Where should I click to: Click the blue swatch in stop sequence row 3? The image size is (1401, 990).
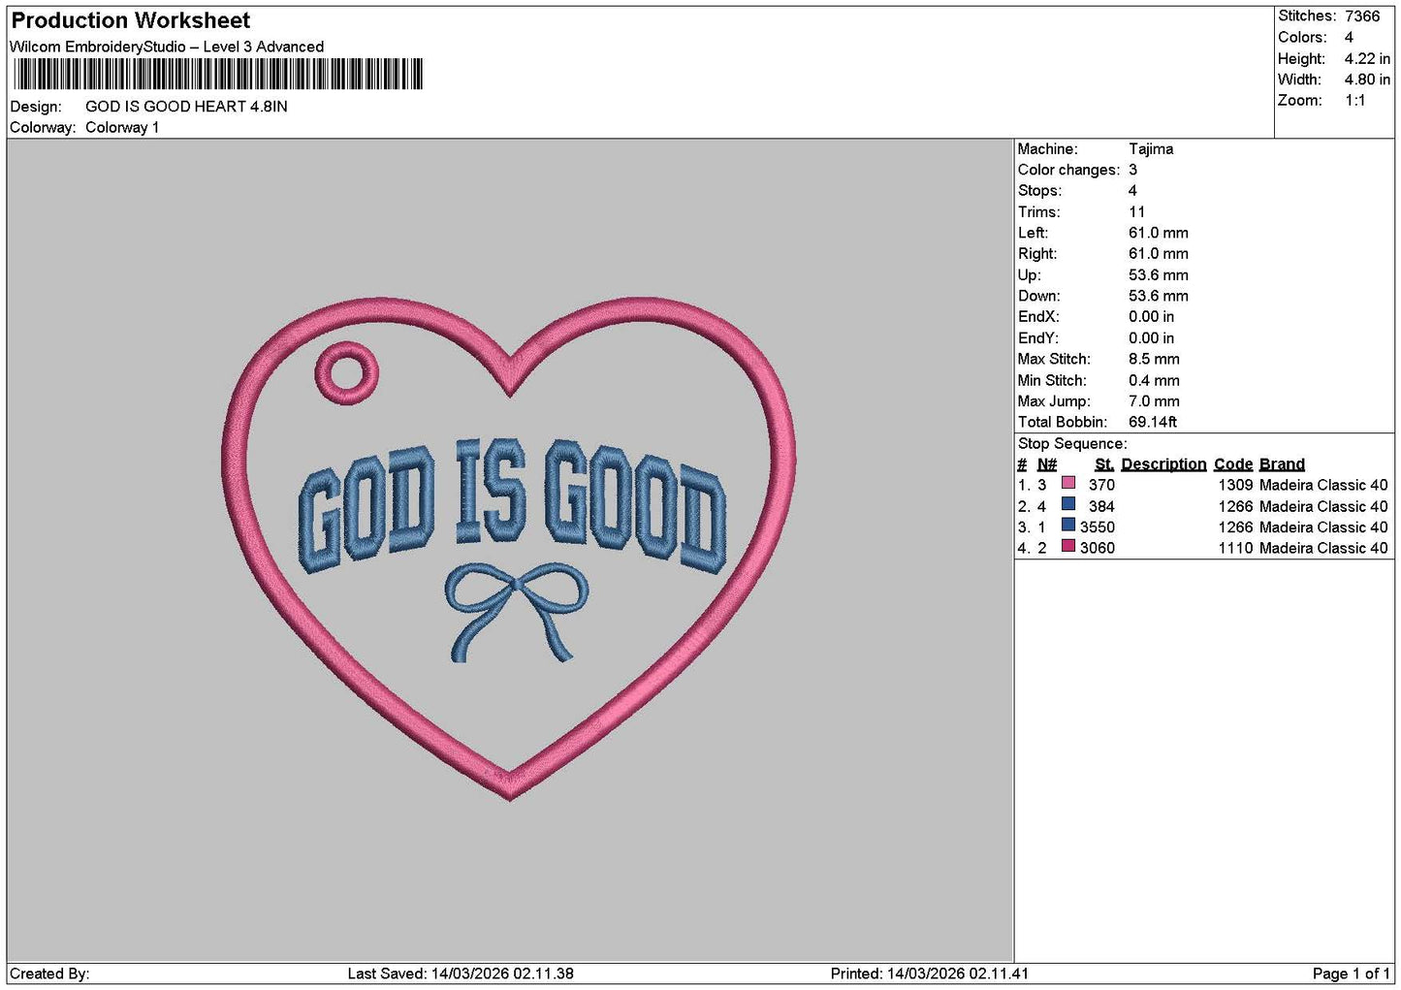[1068, 525]
